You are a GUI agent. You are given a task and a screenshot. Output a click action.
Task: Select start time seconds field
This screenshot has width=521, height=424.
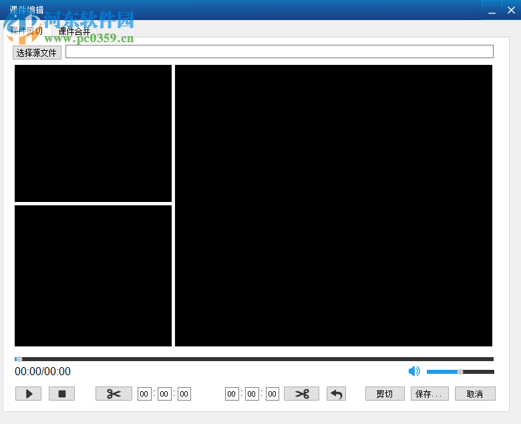click(184, 394)
